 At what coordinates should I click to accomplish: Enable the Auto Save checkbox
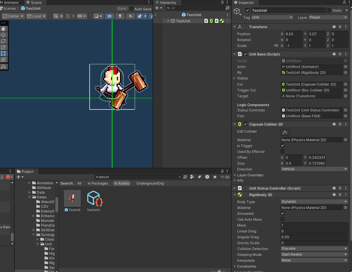click(x=131, y=9)
